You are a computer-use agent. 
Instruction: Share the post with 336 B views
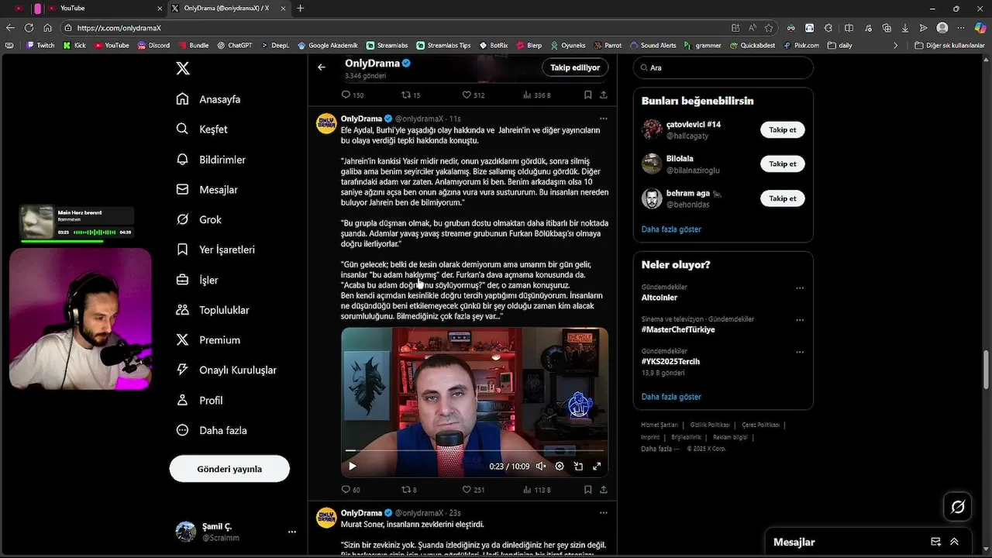(x=603, y=95)
